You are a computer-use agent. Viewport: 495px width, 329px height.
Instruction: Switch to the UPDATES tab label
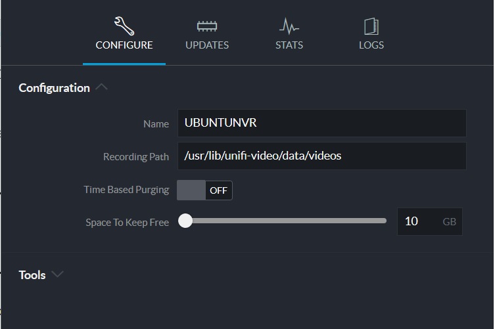[x=207, y=45]
